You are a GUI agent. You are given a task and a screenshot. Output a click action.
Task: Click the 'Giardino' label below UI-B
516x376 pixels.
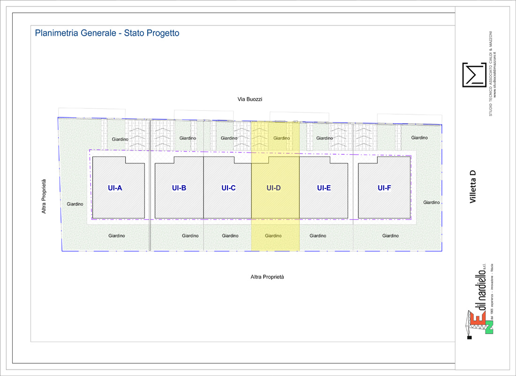tap(190, 236)
